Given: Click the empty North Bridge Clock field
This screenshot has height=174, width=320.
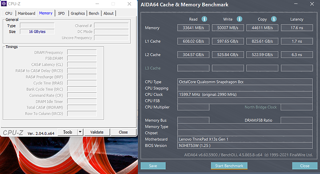Looking at the screenshot, I should (296, 107).
